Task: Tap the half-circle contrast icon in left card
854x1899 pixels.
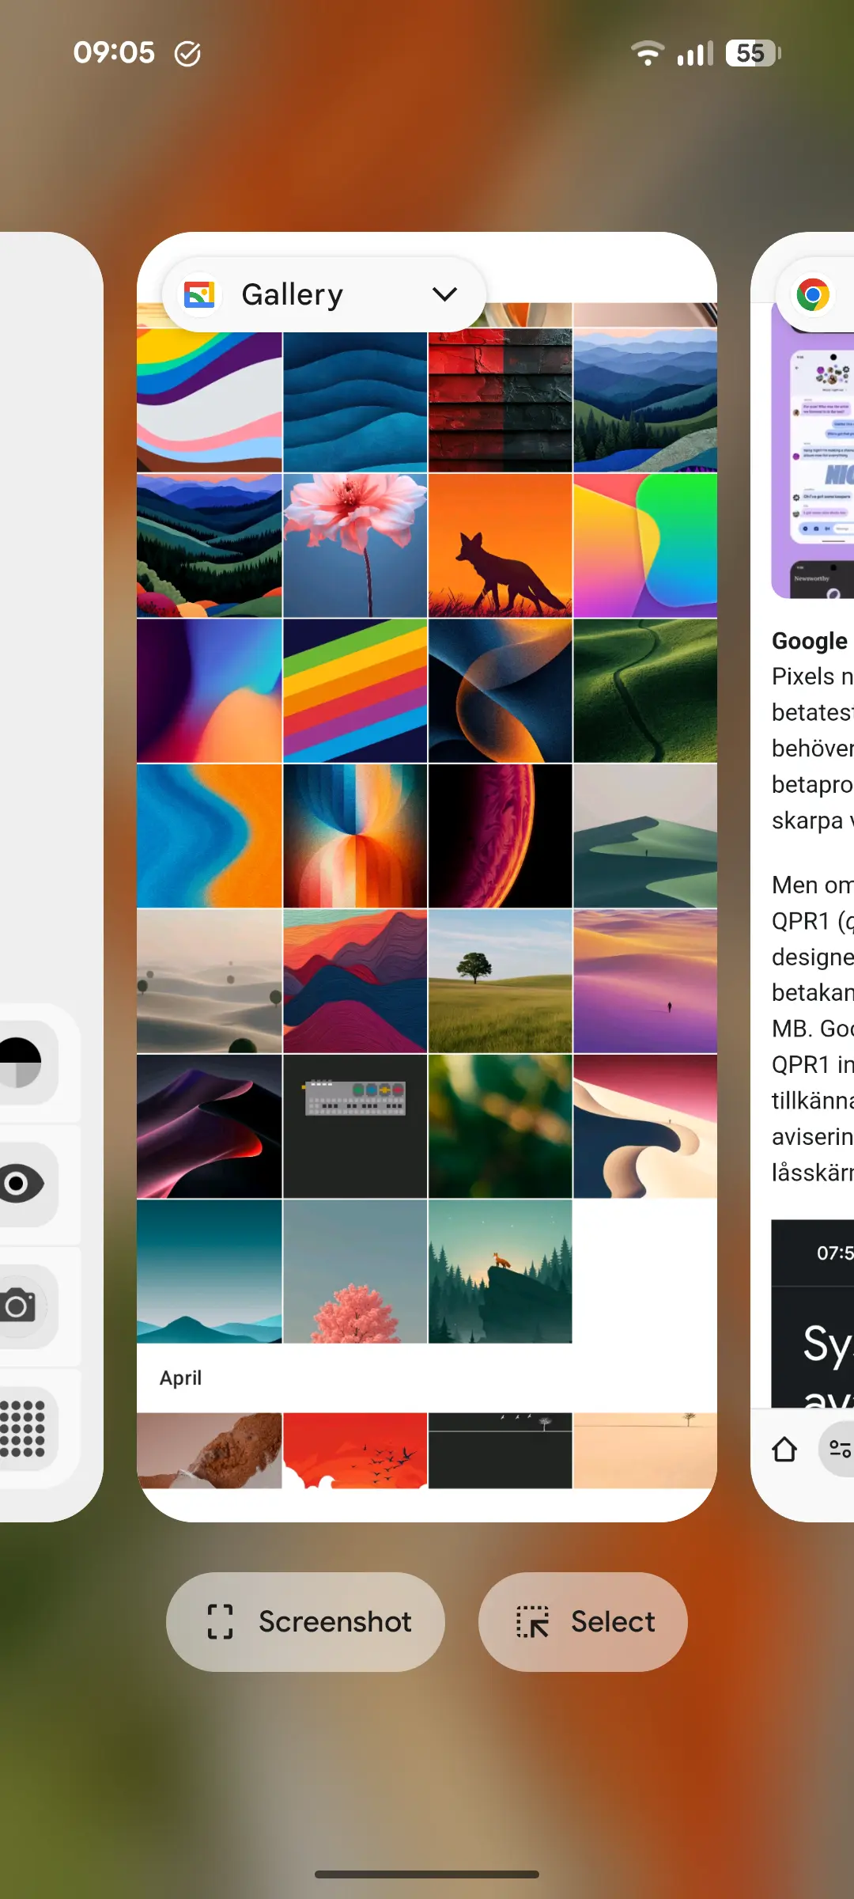Action: [19, 1062]
